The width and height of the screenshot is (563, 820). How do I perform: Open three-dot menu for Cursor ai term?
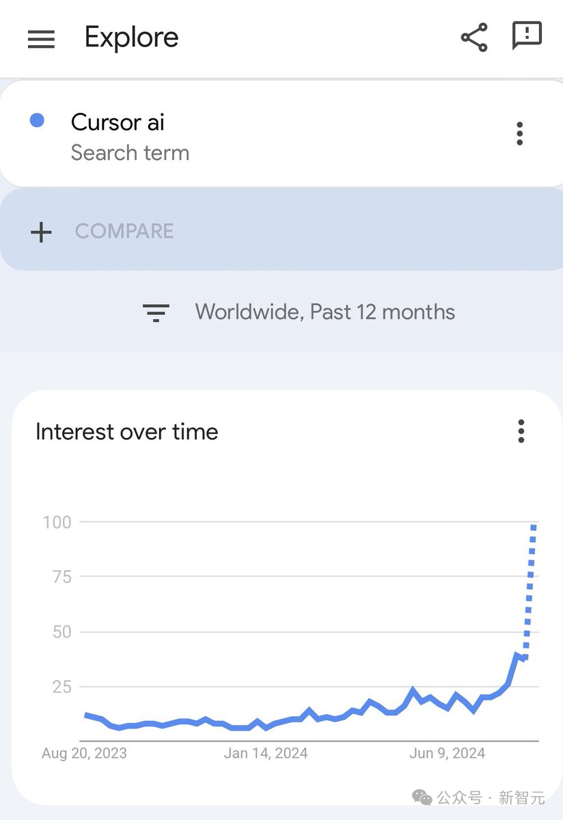click(520, 134)
